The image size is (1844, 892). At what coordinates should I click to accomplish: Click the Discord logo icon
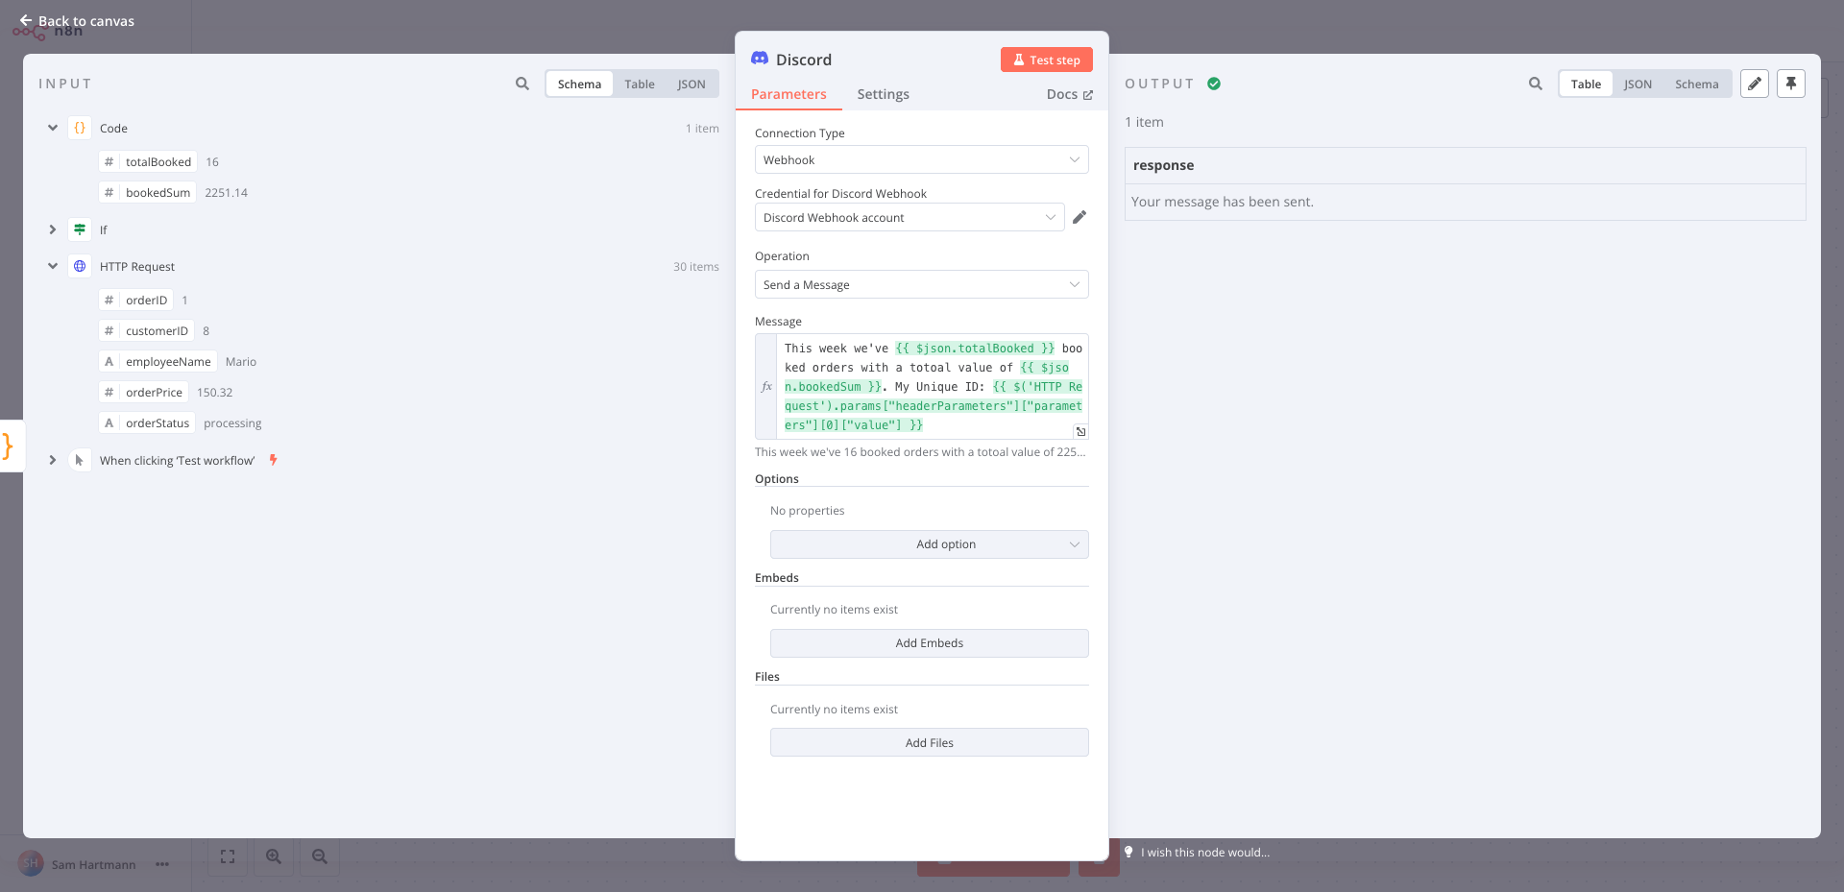pyautogui.click(x=760, y=59)
